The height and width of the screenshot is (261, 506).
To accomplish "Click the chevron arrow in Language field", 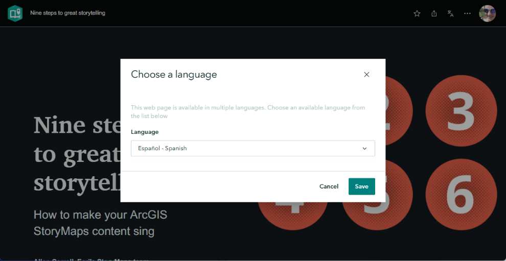I will tap(364, 149).
